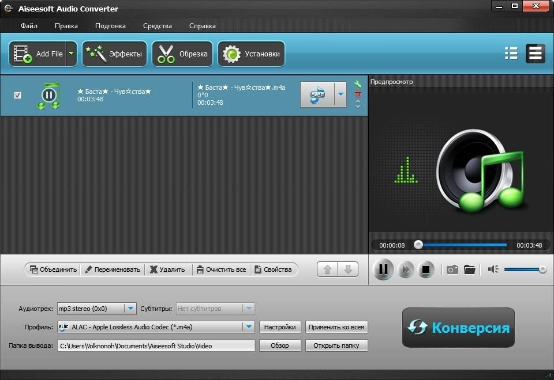
Task: Open the Эффекты effects tool
Action: [x=114, y=54]
